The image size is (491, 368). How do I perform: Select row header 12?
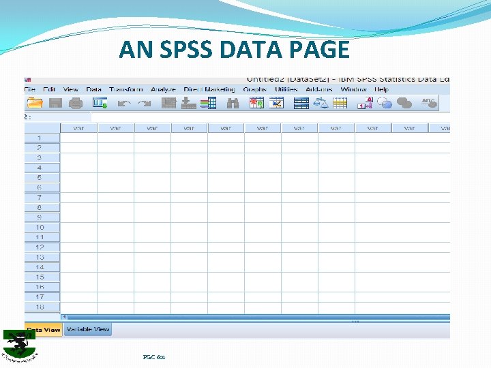[x=42, y=247]
